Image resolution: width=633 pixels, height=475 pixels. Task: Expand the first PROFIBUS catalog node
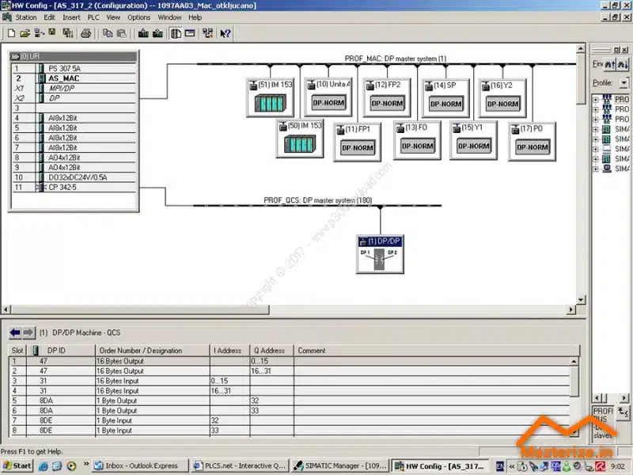(596, 101)
